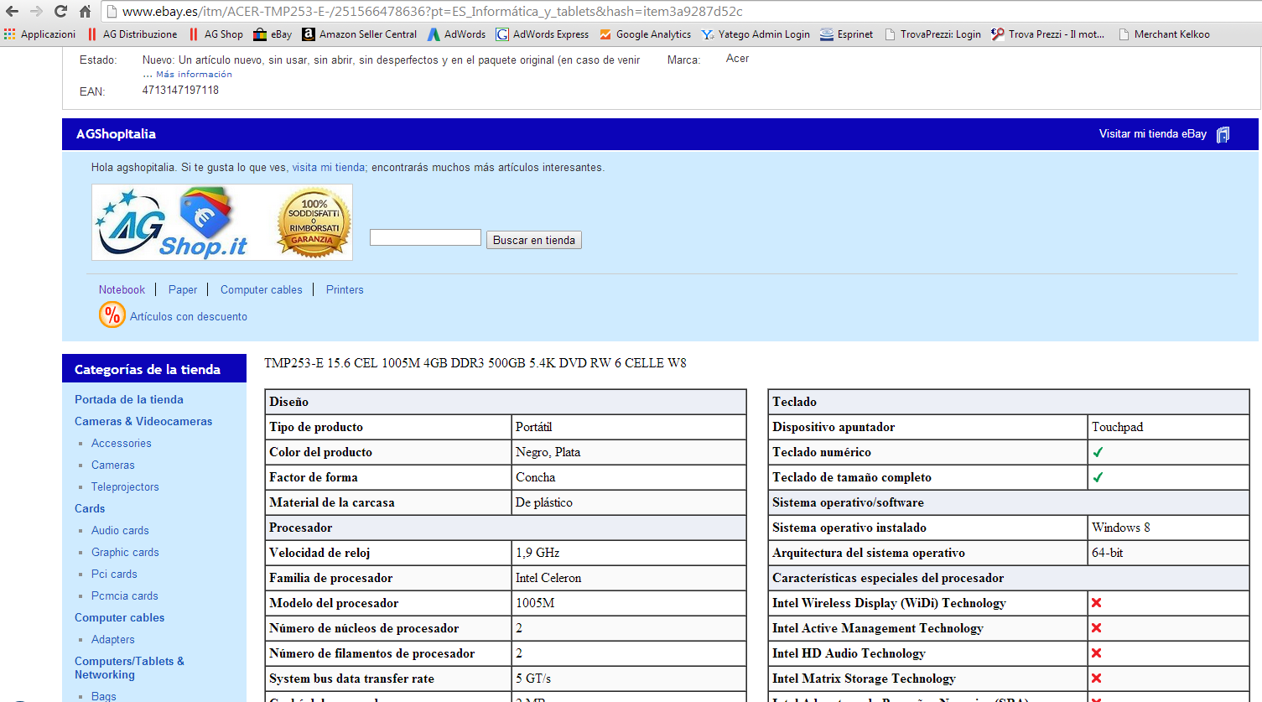Open the Cards category heading

tap(90, 508)
